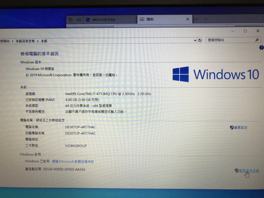Image resolution: width=264 pixels, height=198 pixels.
Task: Select the processor text Intel Core i7-4712MQ
Action: pos(108,94)
